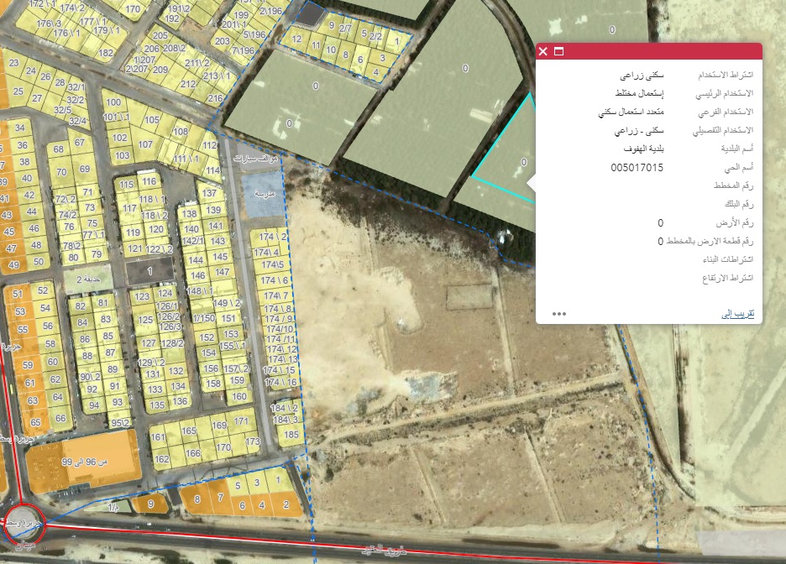Click orange parcel number 65
Screen dimensions: 786x564
[60, 419]
